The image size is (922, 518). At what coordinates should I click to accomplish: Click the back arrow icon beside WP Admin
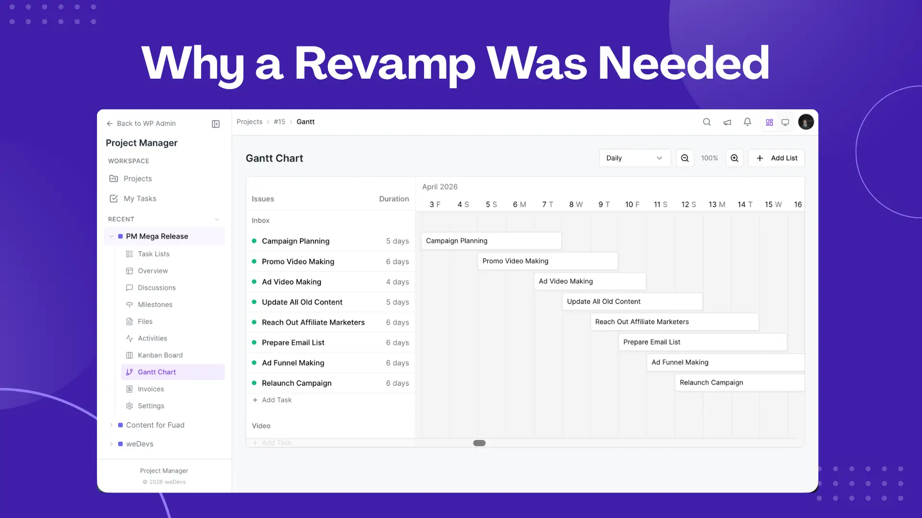[109, 124]
